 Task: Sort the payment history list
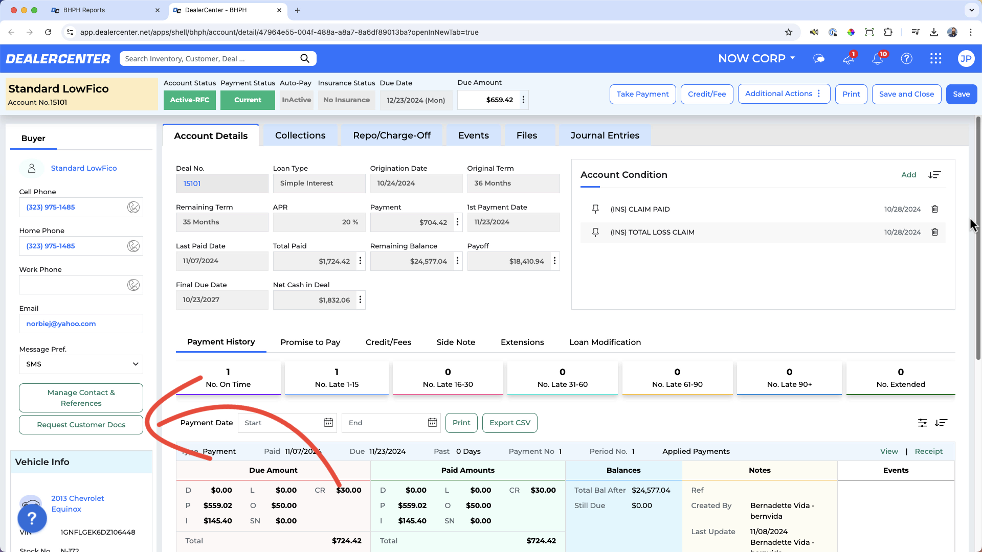point(941,423)
